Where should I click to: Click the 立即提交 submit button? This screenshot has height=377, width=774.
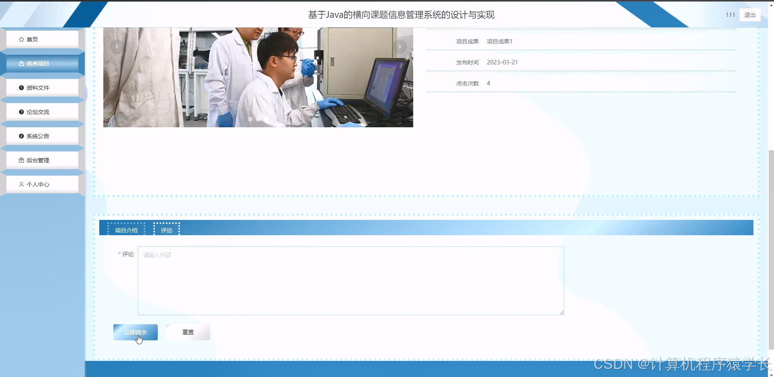[x=135, y=332]
